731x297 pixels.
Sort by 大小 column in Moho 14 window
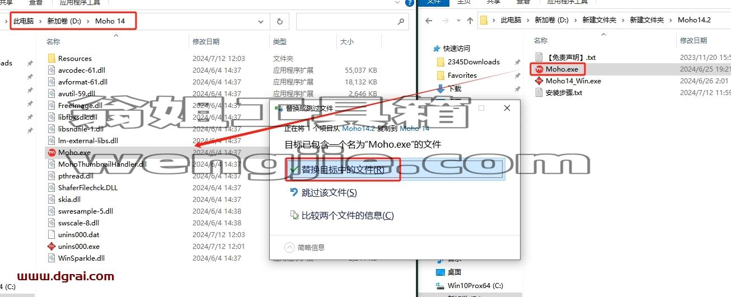347,41
